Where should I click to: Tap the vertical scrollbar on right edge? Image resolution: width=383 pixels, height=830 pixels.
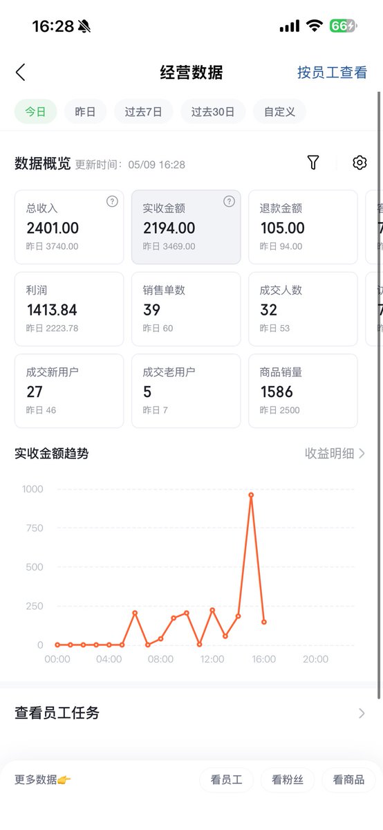tap(379, 394)
